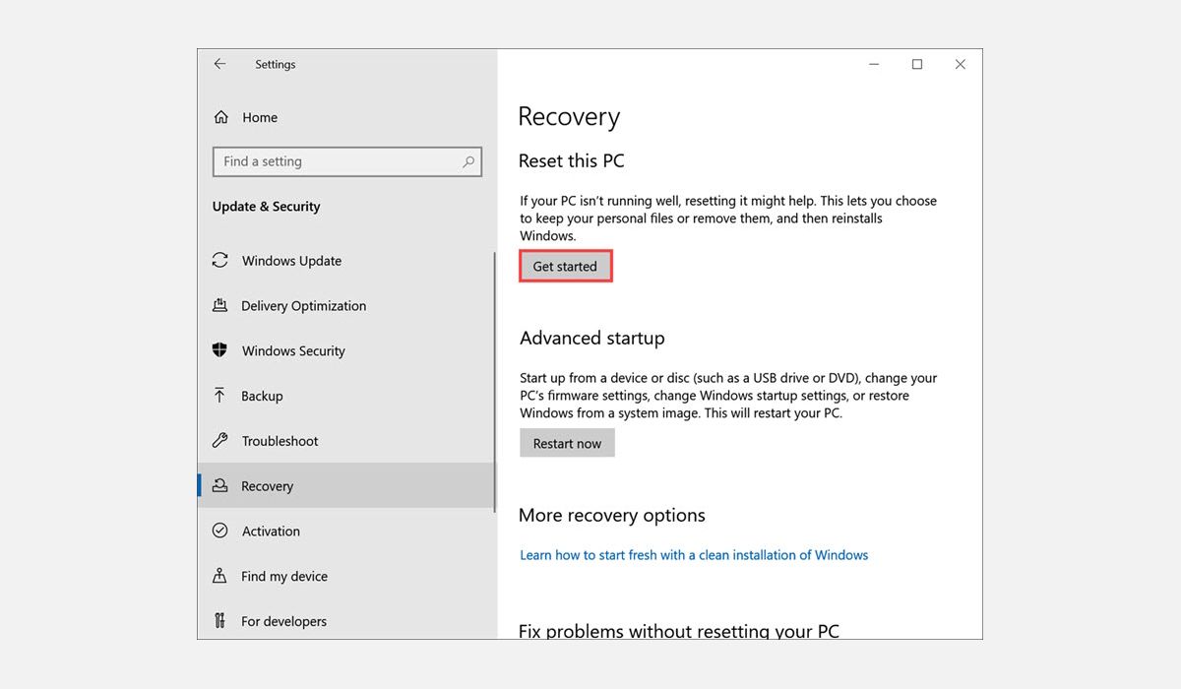Click the Delivery Optimization icon
Viewport: 1181px width, 689px height.
(x=220, y=305)
